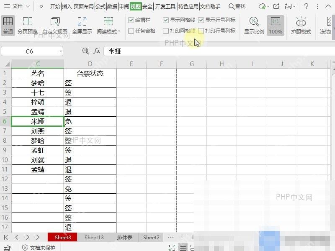Open the Page Layout (页面布局) tab
The height and width of the screenshot is (251, 335).
[x=84, y=6]
